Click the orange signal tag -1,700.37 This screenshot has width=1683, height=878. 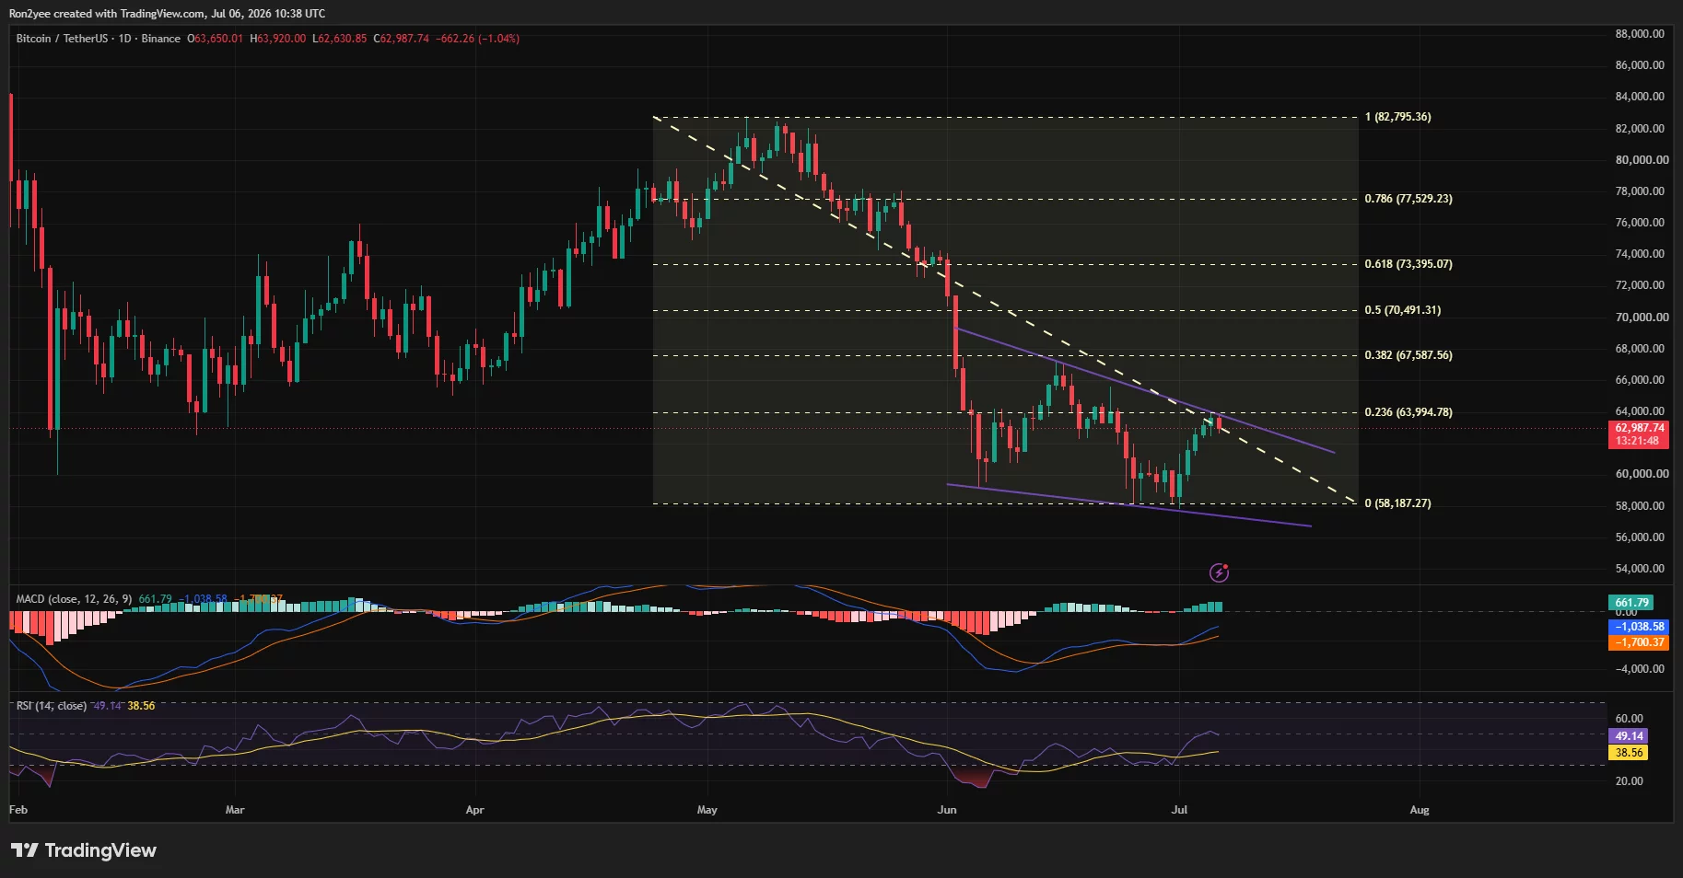click(1639, 642)
